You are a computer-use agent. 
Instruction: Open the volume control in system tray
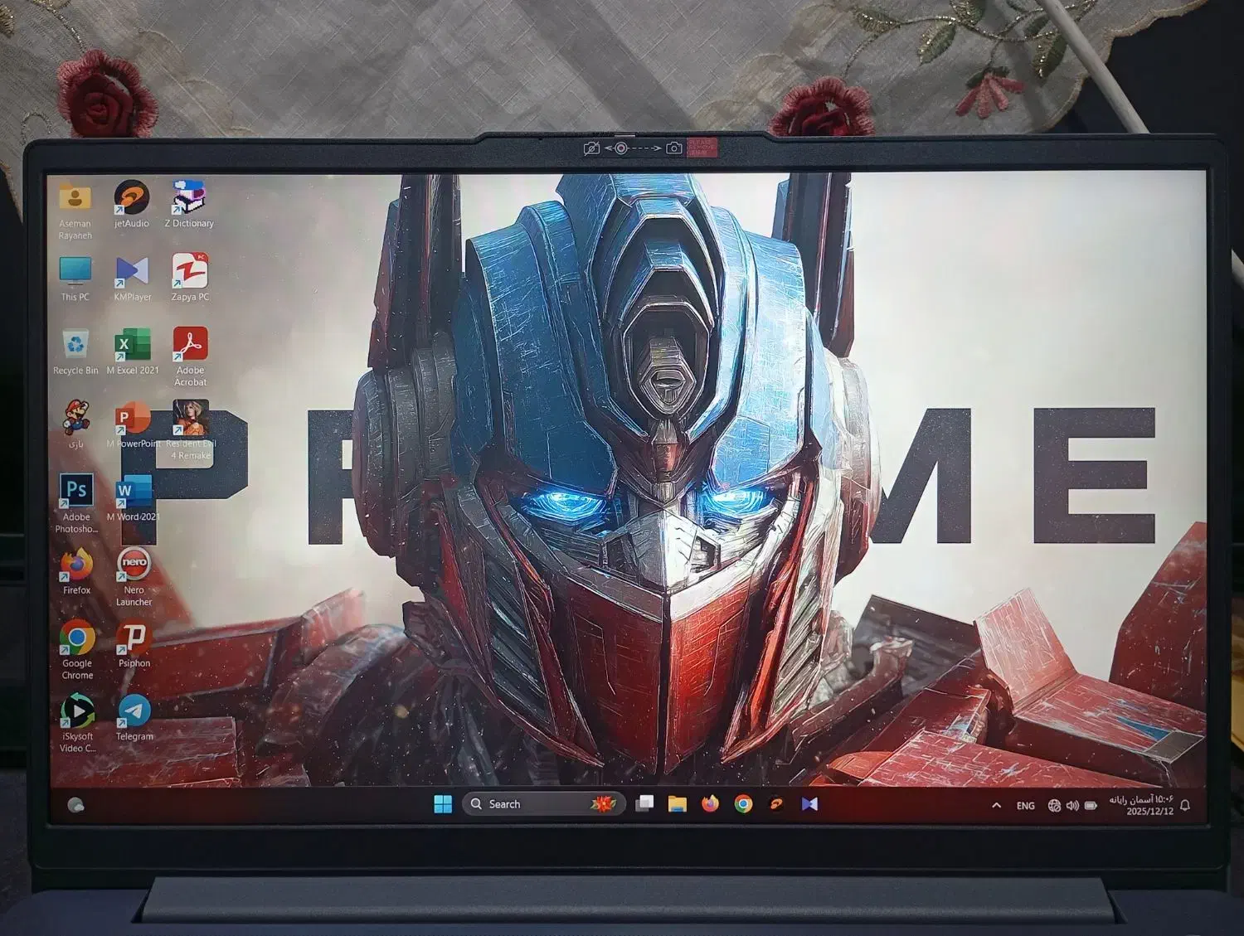click(1075, 803)
